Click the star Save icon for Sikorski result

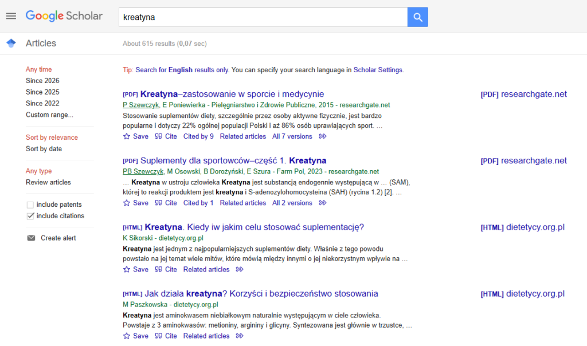coord(127,269)
